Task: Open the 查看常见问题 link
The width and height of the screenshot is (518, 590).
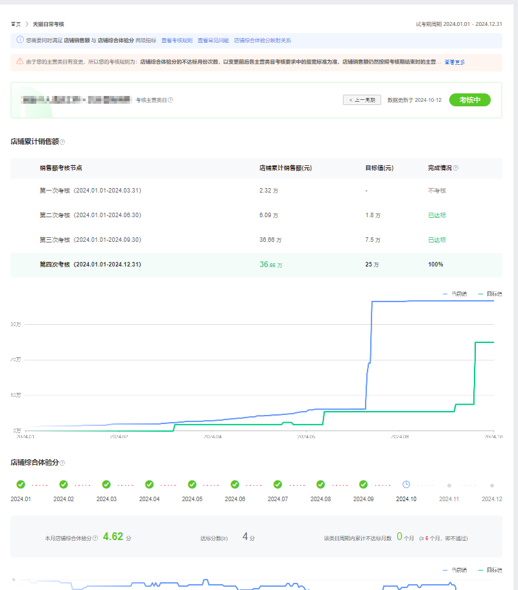Action: pos(213,40)
